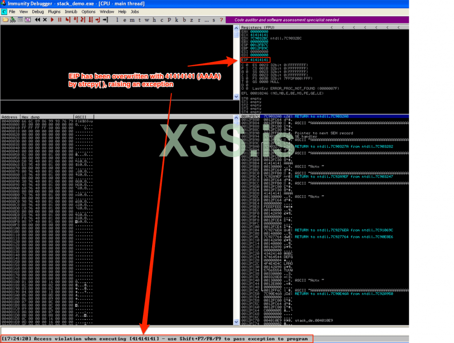This screenshot has width=454, height=343.
Task: Click scroll-up arrow of stack pane
Action: click(x=236, y=118)
